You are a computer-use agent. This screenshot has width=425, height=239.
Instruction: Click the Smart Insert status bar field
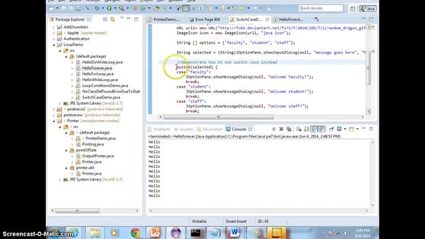[236, 221]
